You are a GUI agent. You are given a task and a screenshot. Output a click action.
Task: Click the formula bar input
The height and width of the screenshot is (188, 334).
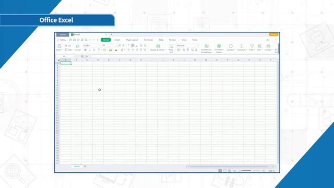184,56
